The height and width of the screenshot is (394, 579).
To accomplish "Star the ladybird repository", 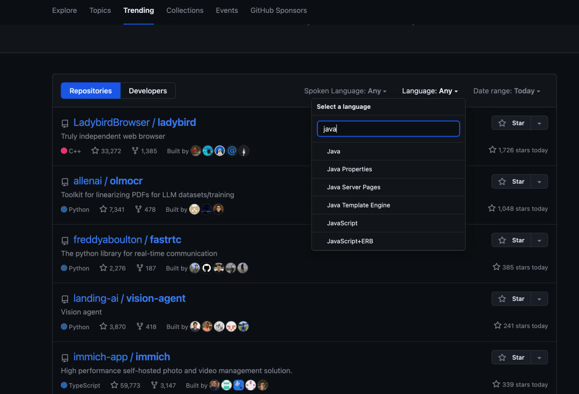I will click(x=511, y=123).
